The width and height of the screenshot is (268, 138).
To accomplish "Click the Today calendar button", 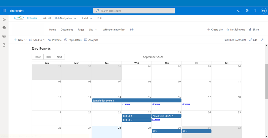I will (38, 57).
